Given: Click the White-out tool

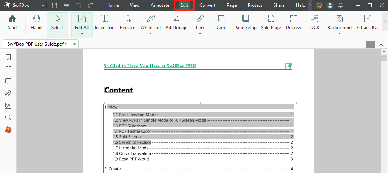Looking at the screenshot, I should [x=151, y=22].
